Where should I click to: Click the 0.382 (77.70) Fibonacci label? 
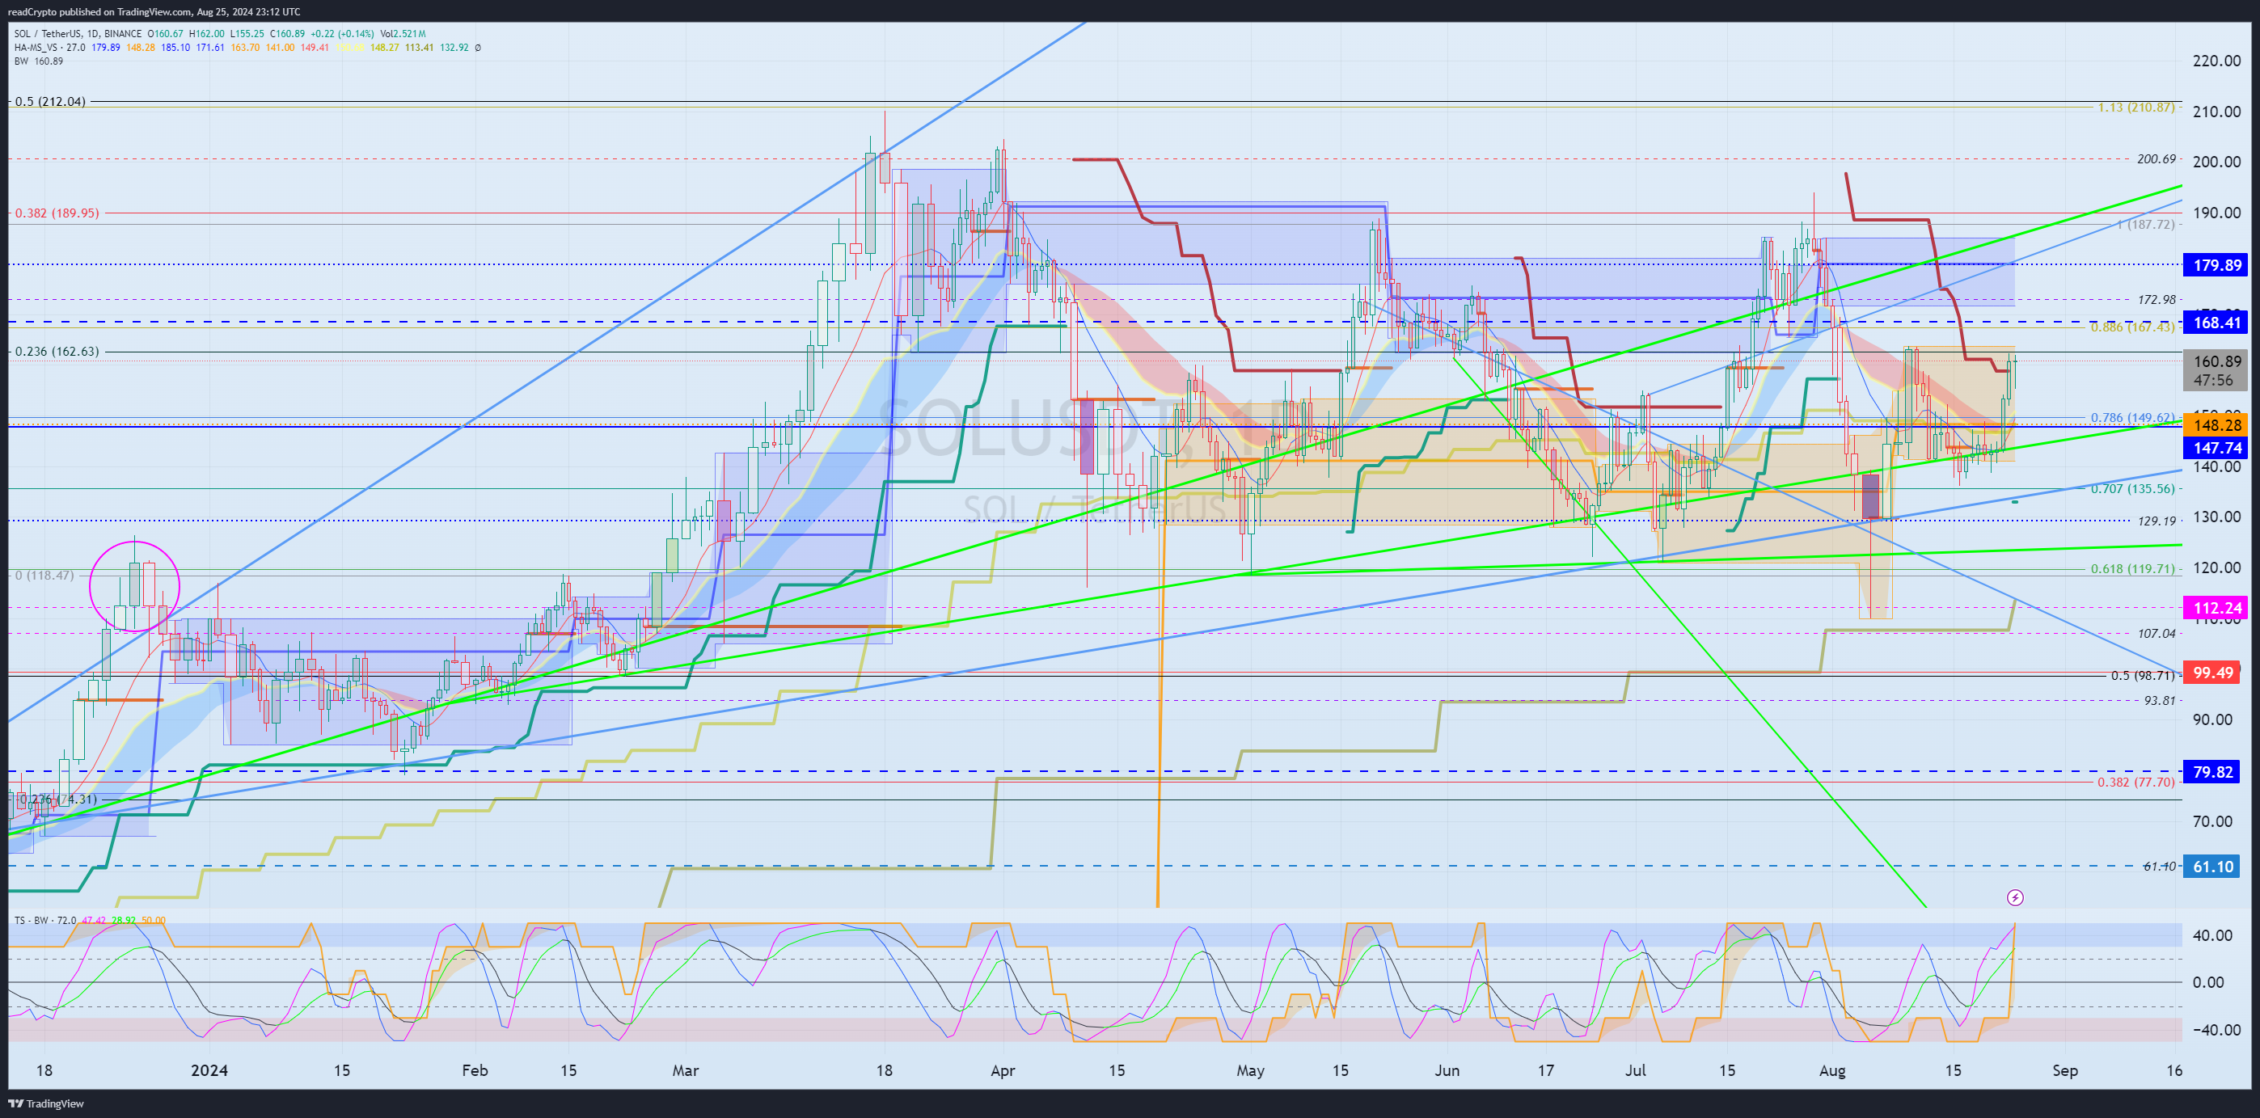(2136, 783)
